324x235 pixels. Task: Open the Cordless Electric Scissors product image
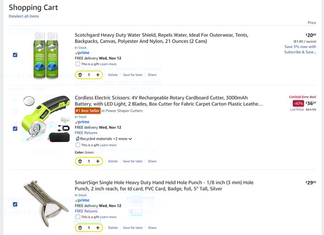point(46,119)
